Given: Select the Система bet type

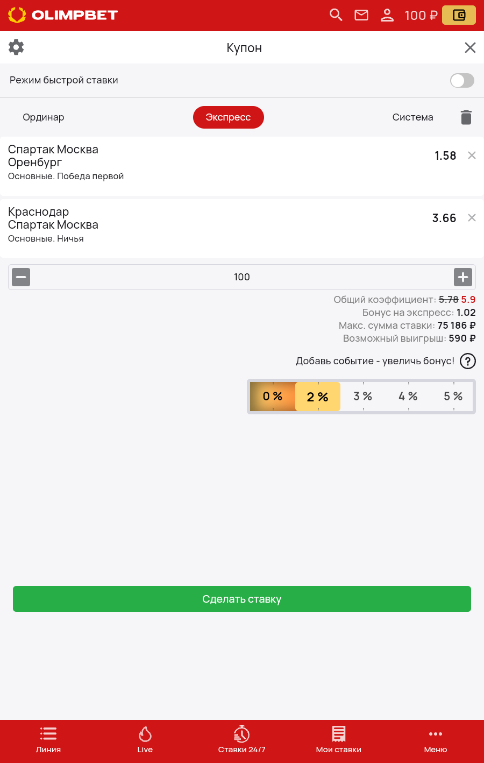Looking at the screenshot, I should (412, 117).
